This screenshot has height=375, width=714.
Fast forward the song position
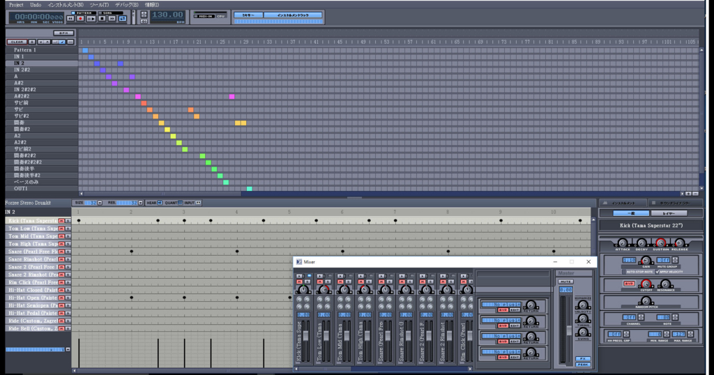[112, 19]
